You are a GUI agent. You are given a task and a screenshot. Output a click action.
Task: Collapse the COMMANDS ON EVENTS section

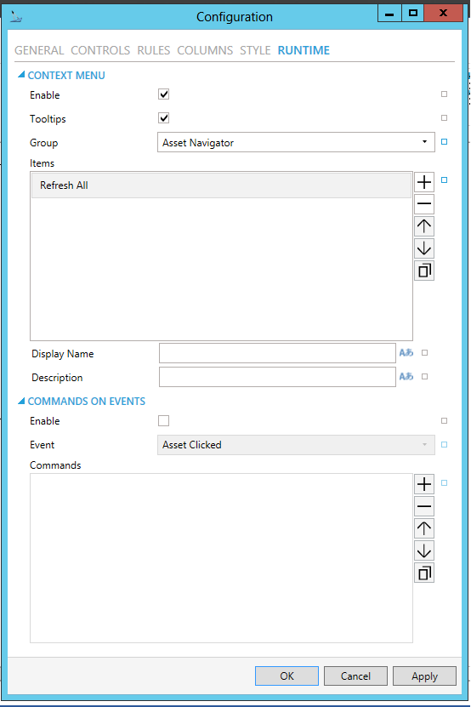coord(21,401)
